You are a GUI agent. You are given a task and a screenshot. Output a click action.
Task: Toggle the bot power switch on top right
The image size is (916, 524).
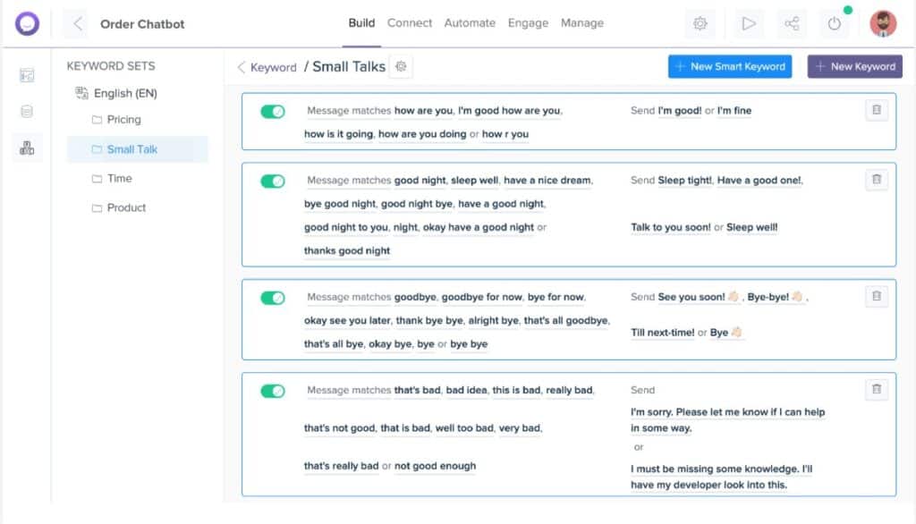point(834,23)
